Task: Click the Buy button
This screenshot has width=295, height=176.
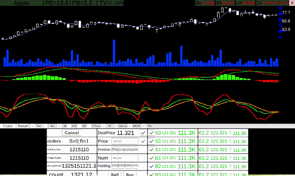Action: pyautogui.click(x=130, y=174)
